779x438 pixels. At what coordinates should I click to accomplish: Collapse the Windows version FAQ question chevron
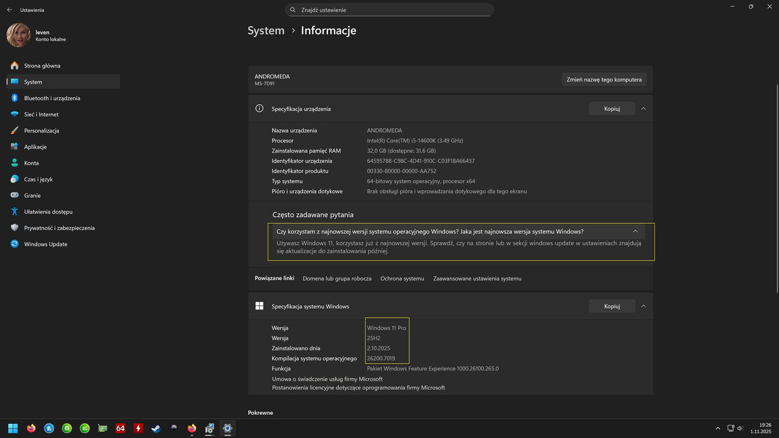(635, 231)
